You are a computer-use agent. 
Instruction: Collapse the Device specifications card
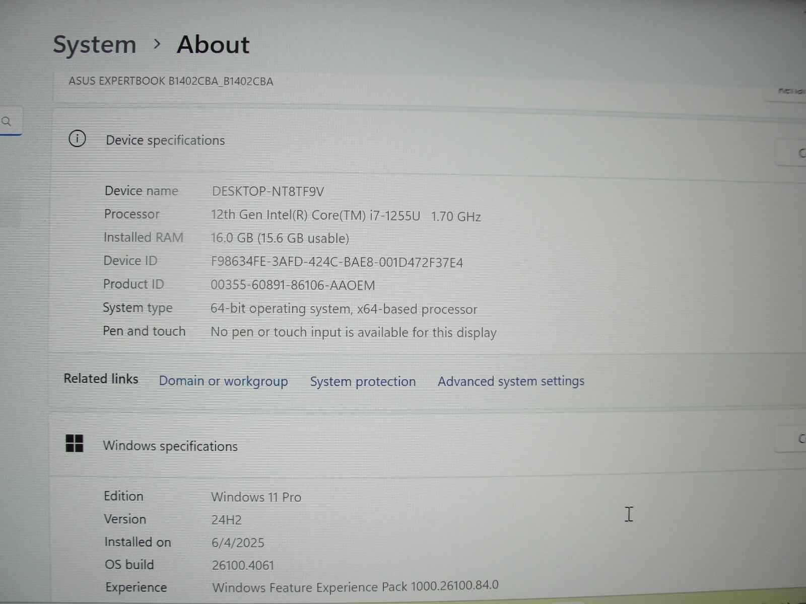pos(165,140)
